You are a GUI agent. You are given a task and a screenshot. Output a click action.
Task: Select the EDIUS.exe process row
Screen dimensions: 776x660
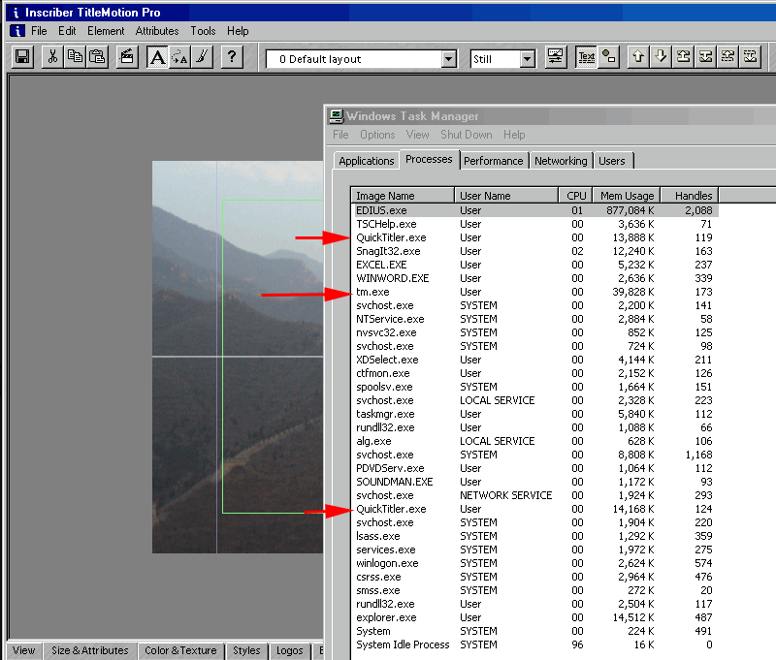(534, 210)
